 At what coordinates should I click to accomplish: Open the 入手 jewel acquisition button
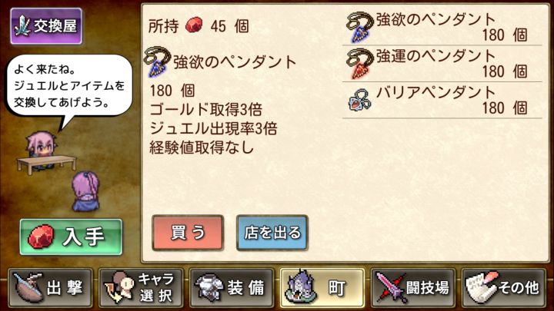71,237
